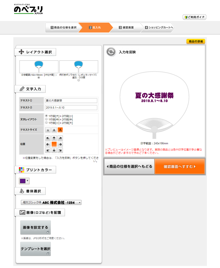This screenshot has height=268, width=220.
Task: Click the テキスト① input field
Action: pos(71,100)
